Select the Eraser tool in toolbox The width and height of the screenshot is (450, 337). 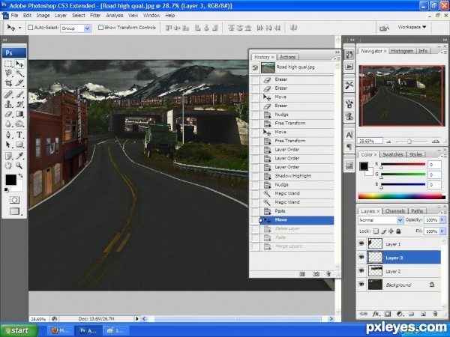(8, 114)
